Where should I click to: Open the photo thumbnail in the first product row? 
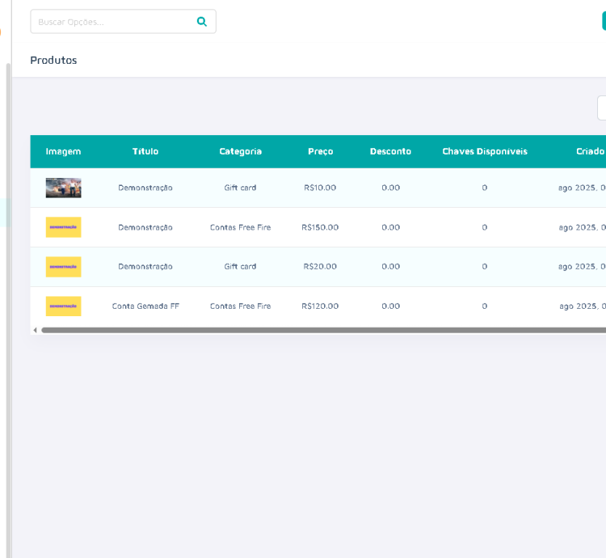coord(63,188)
